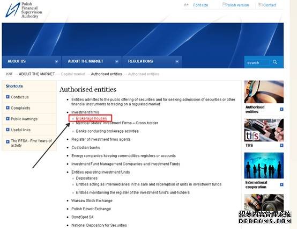This screenshot has height=229, width=297.
Task: Click the arrow icon beside Contact us
Action: click(x=8, y=97)
